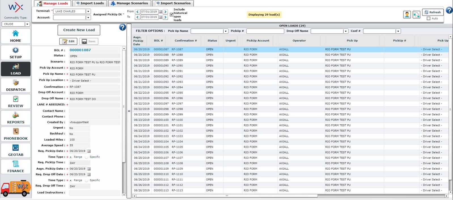Open calendar for Req. PickUp Date

89,151
